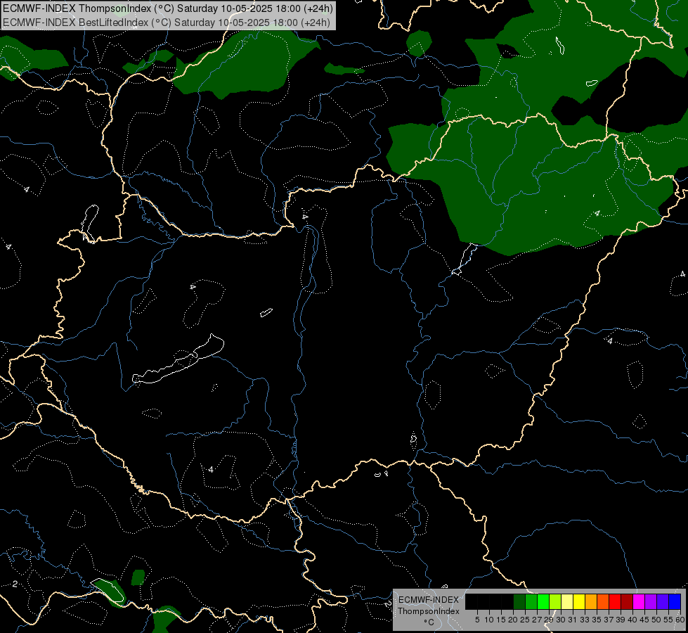The image size is (688, 633).
Task: Click the legend tick value 45
Action: 645,620
